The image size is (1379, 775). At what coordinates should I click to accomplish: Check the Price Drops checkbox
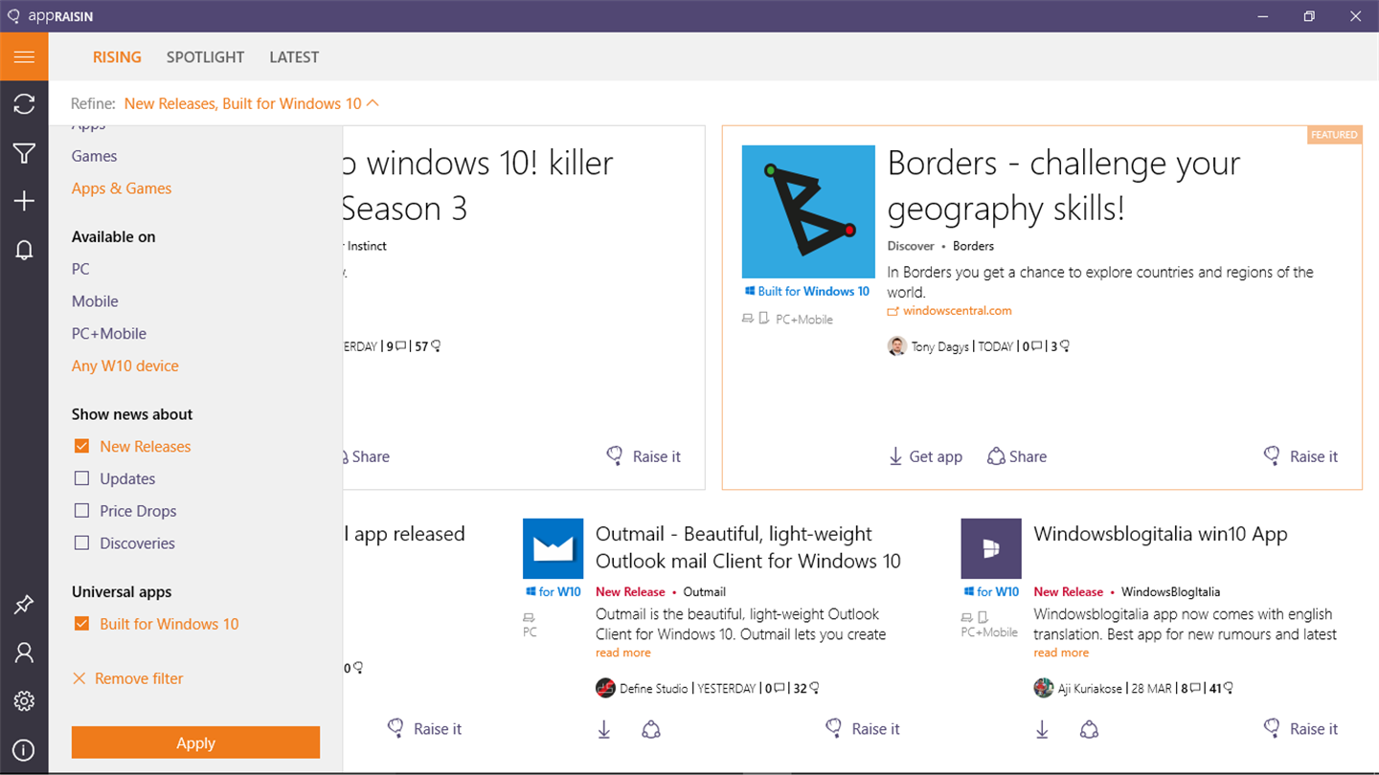coord(81,511)
